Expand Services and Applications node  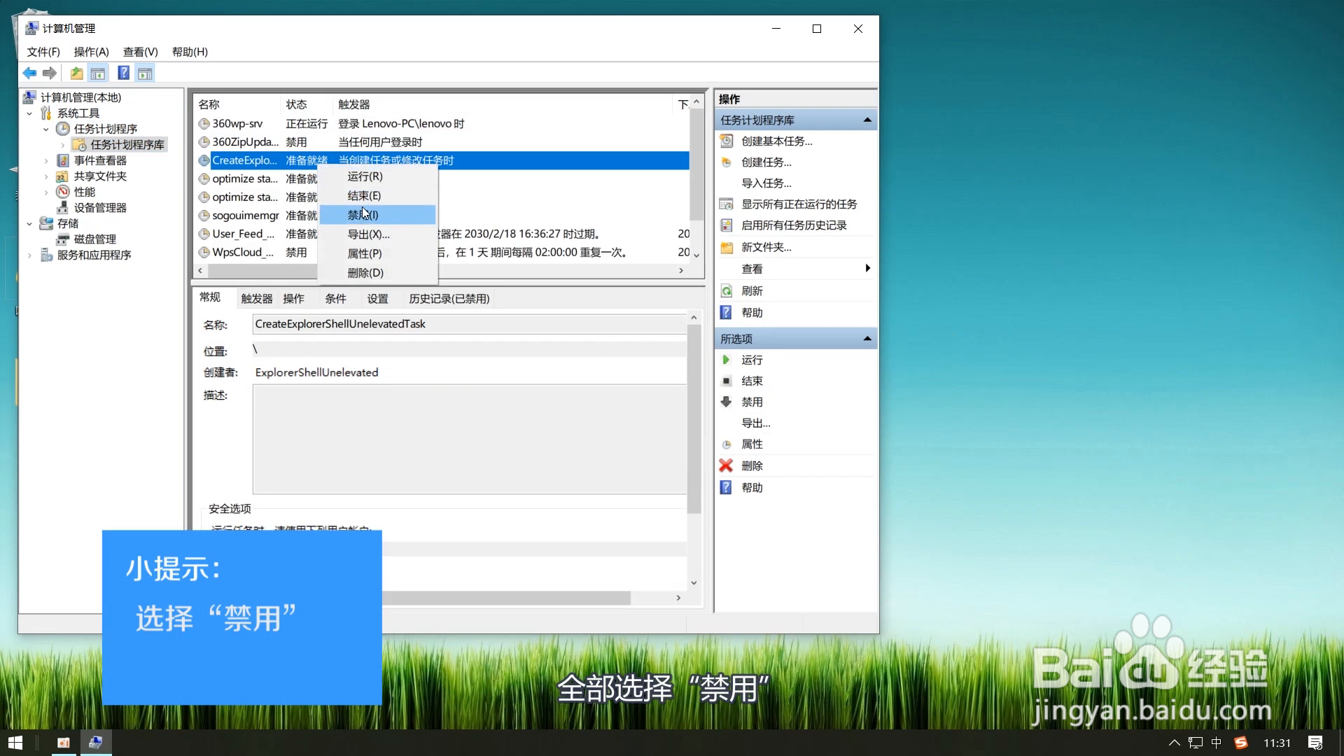pos(29,255)
